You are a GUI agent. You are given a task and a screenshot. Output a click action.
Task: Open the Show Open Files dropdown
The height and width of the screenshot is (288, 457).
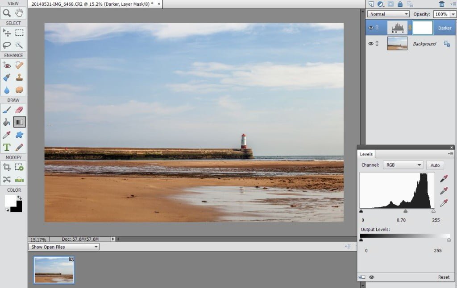tap(64, 247)
